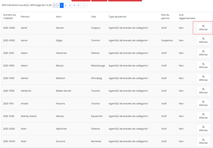Select page 3 in pagination
Image resolution: width=213 pixels, height=148 pixels.
coord(70,5)
